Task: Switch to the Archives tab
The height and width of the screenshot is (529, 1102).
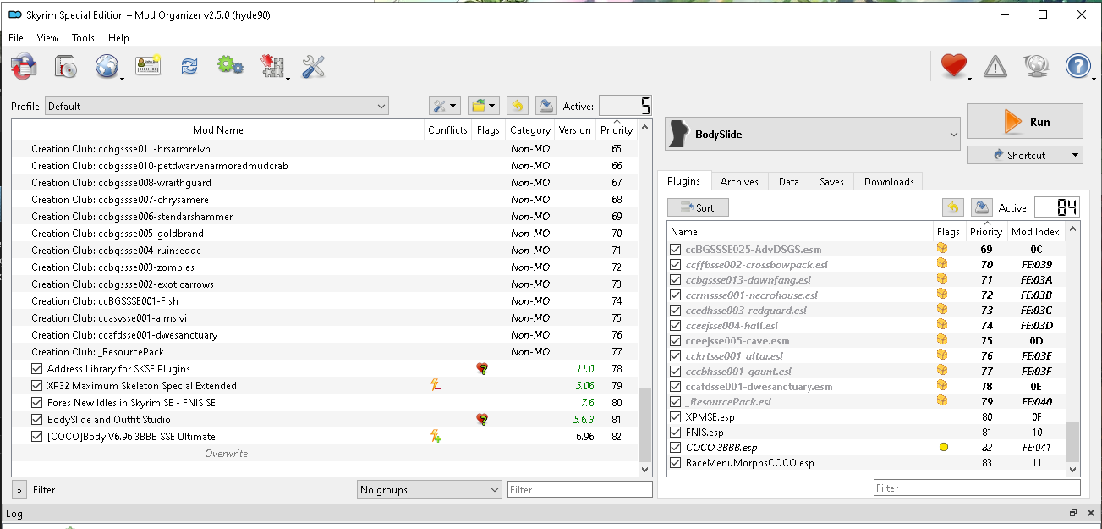Action: (739, 182)
